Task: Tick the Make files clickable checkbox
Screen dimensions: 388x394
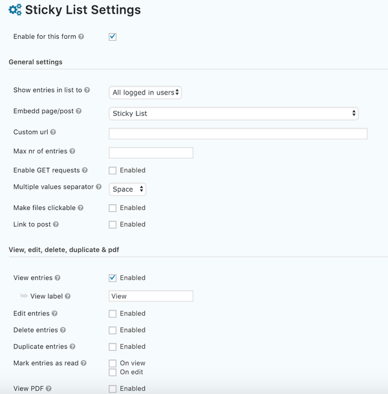Action: [x=113, y=208]
